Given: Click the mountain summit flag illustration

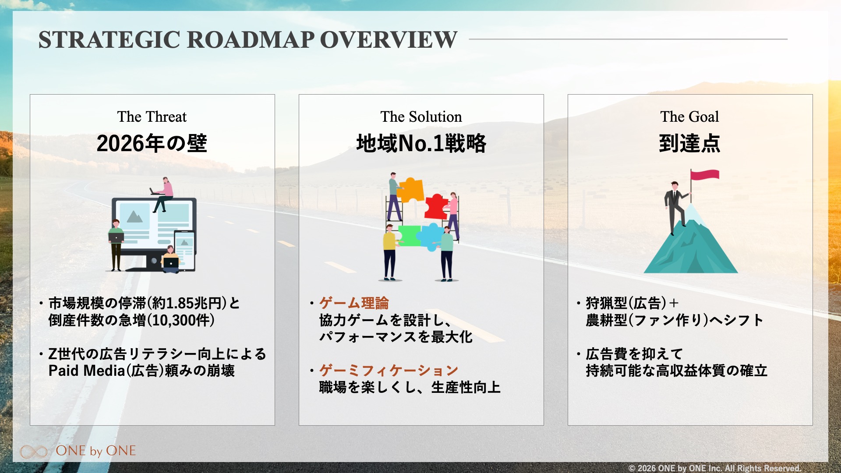Looking at the screenshot, I should point(691,221).
